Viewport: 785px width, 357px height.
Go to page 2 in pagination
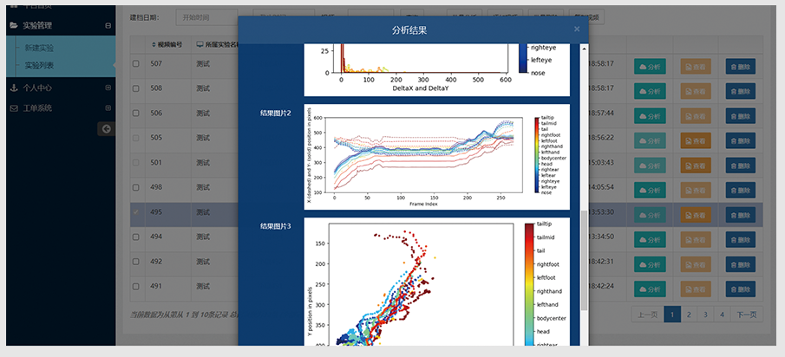(x=687, y=315)
